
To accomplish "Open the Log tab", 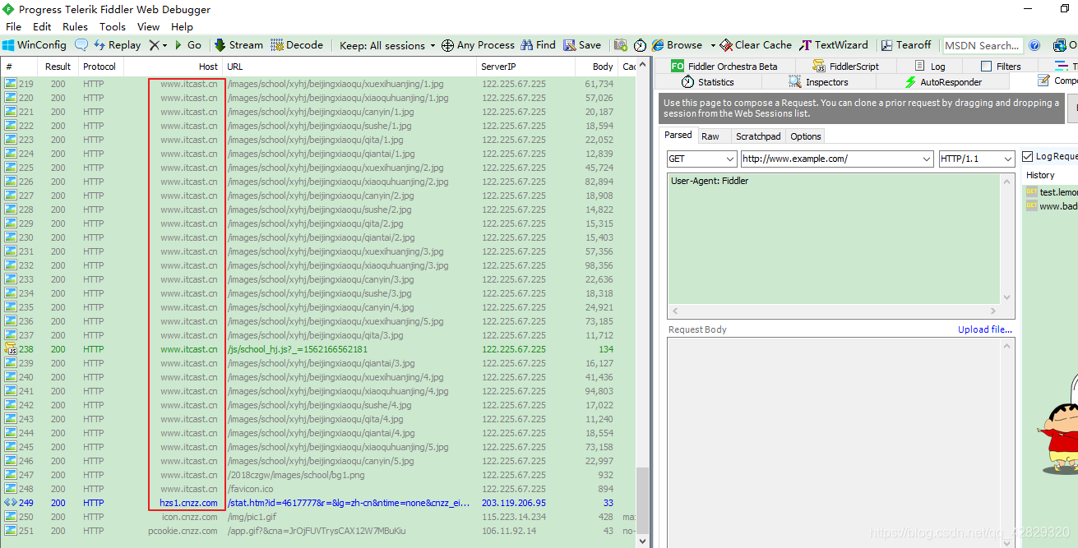I will point(930,66).
